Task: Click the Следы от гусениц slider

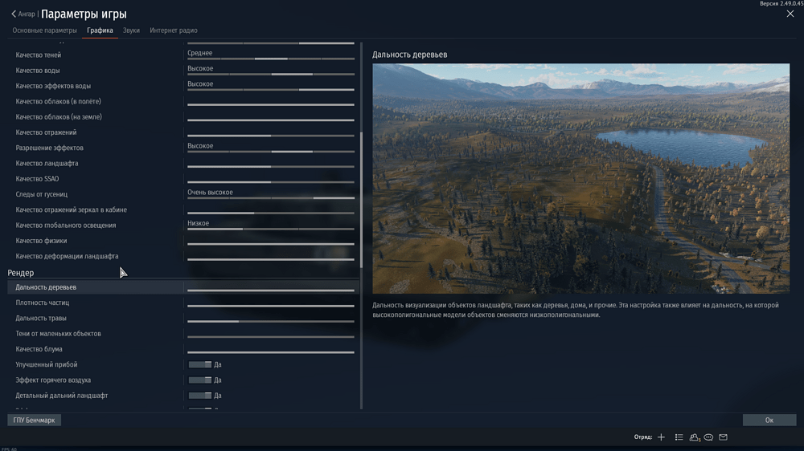Action: point(270,197)
